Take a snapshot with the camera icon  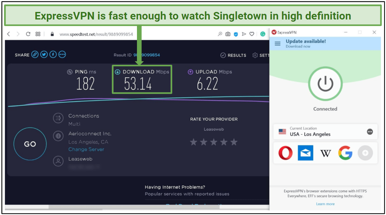228,34
